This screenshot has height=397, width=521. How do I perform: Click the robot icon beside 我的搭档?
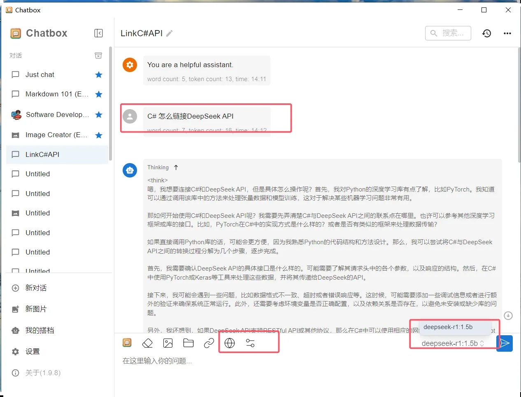tap(16, 330)
